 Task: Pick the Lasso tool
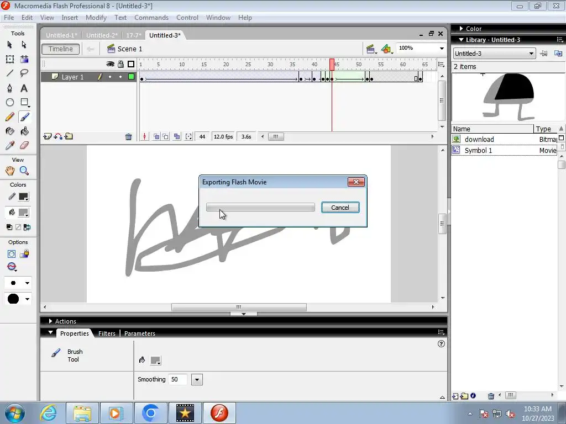[x=24, y=73]
